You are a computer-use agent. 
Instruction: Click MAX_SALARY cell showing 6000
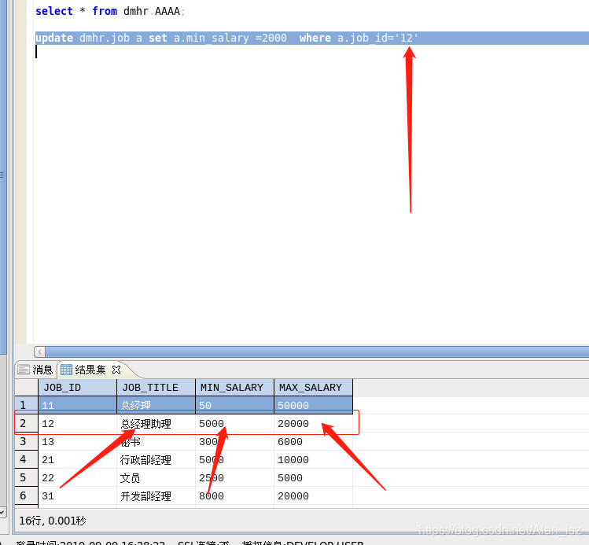tap(313, 442)
